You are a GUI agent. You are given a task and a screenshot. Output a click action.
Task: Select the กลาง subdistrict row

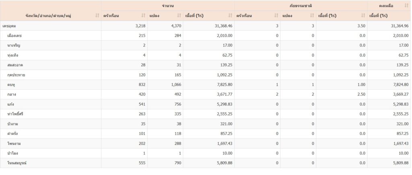click(x=11, y=94)
